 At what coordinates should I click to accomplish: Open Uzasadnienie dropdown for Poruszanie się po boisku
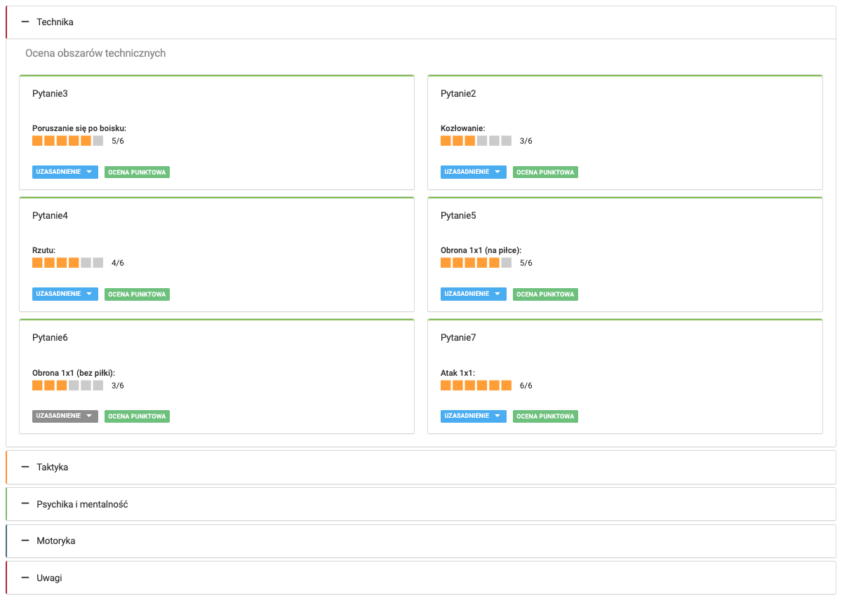(x=65, y=172)
